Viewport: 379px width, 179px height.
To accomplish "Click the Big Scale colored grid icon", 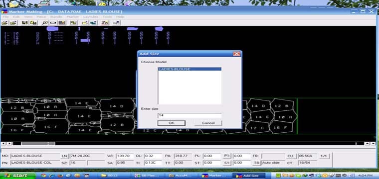I will [62, 23].
